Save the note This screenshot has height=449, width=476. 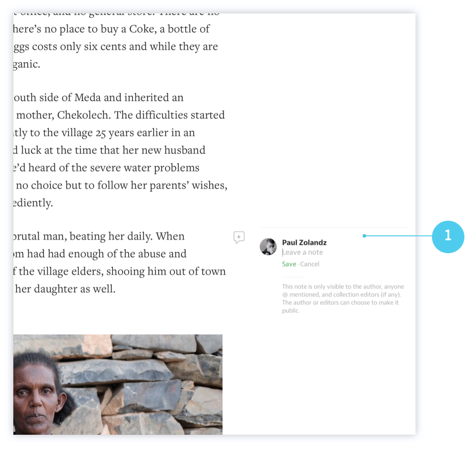point(289,264)
